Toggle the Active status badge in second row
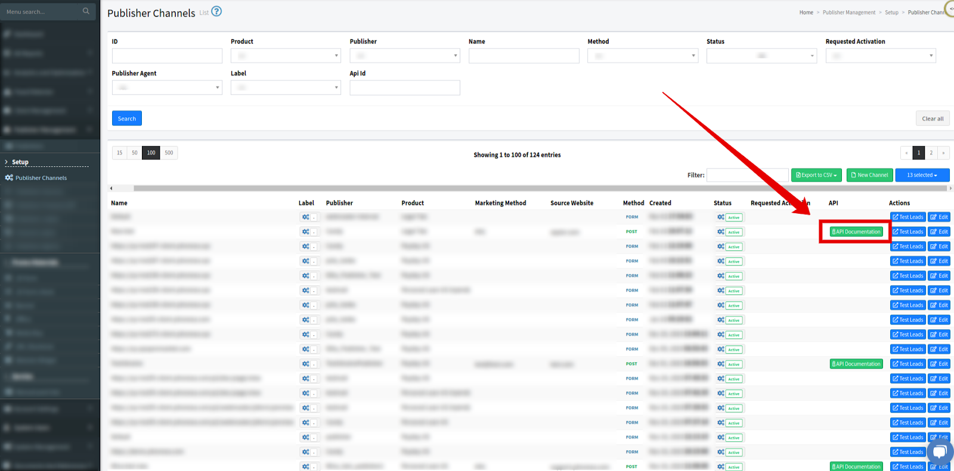The image size is (954, 471). tap(734, 232)
